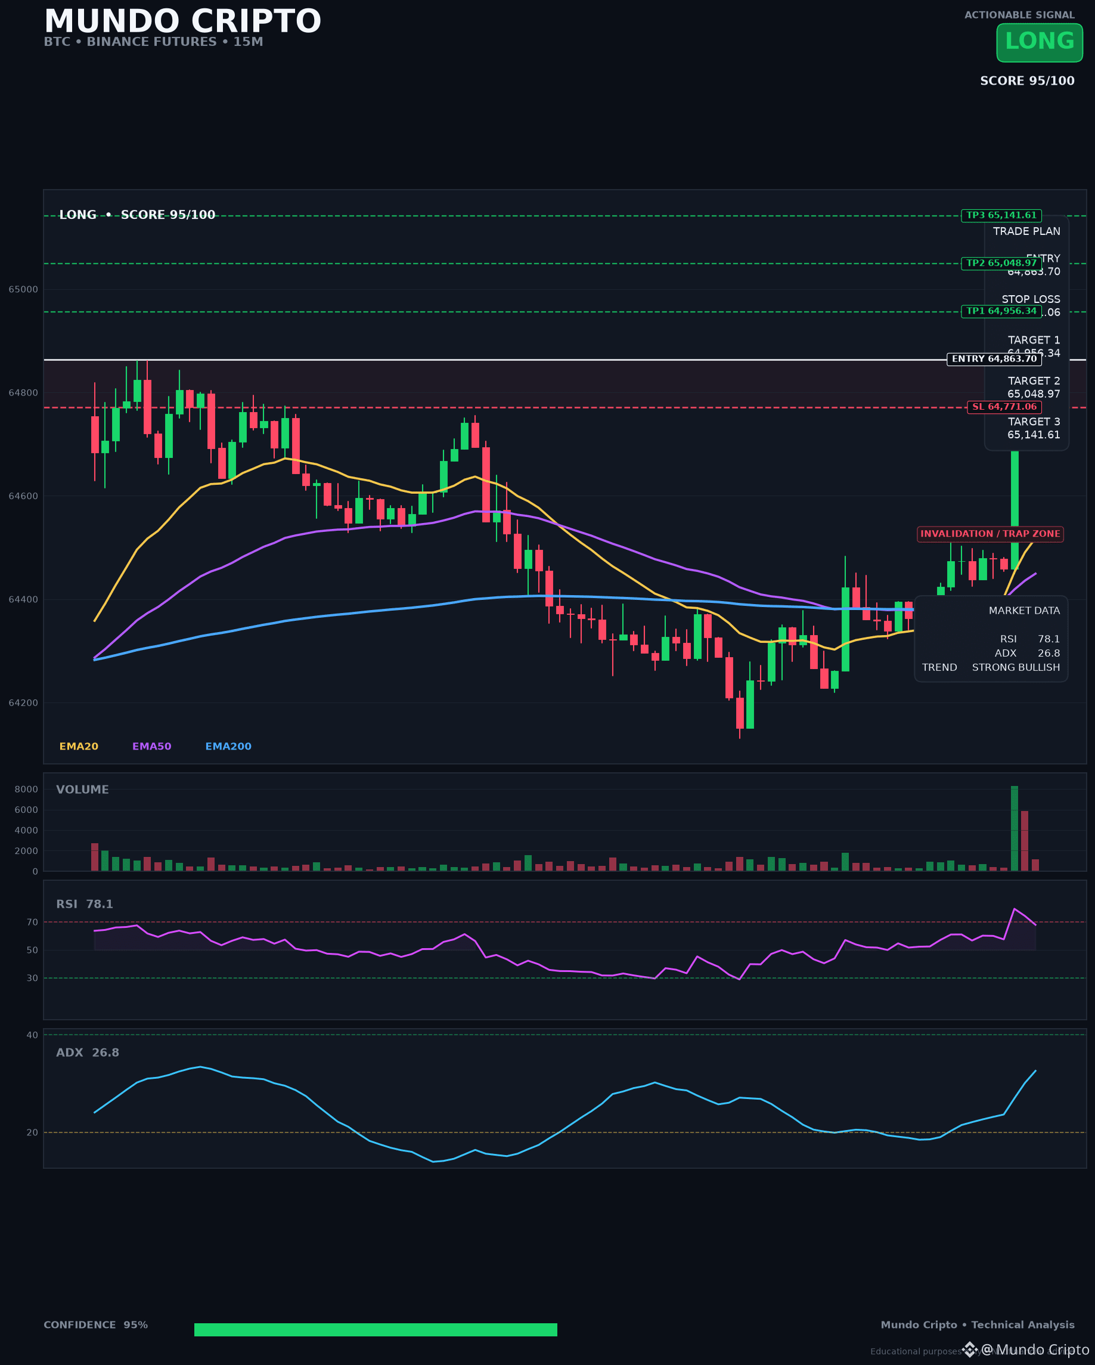
Task: Select the TP3 65,141.61 price tag
Action: coord(1001,215)
